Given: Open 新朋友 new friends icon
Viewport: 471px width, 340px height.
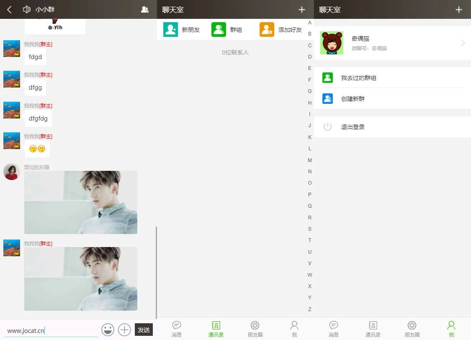Looking at the screenshot, I should click(170, 30).
